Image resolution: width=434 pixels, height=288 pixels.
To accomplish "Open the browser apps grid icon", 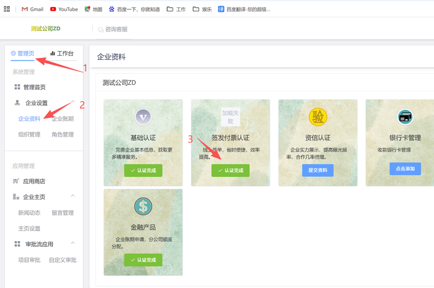I will 7,9.
